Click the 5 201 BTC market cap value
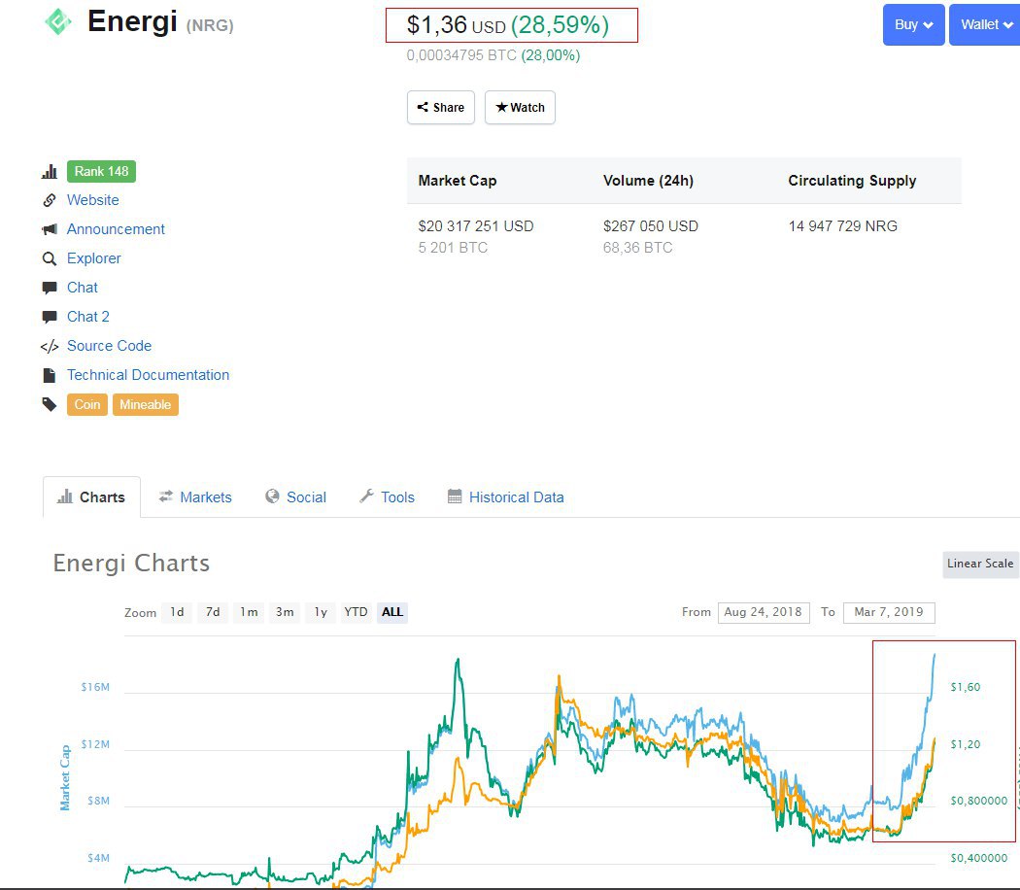The width and height of the screenshot is (1020, 890). (453, 248)
